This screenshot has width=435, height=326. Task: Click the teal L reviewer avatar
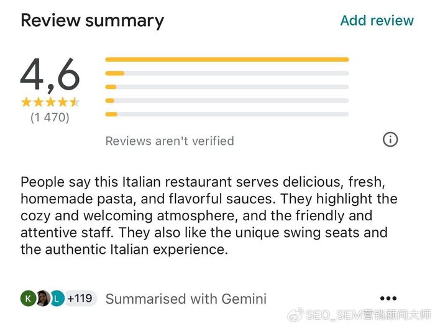tap(57, 299)
